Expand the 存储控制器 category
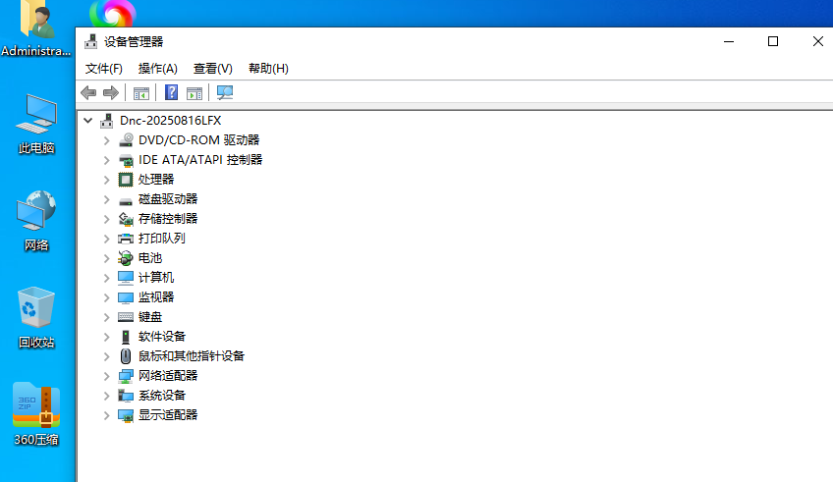This screenshot has height=482, width=833. click(106, 219)
